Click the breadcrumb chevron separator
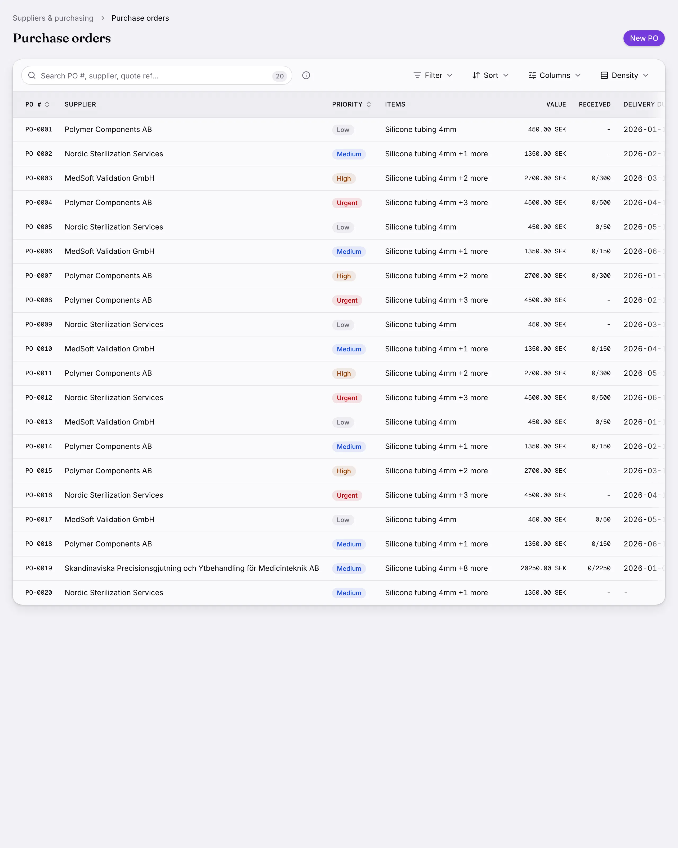This screenshot has height=848, width=678. 102,18
